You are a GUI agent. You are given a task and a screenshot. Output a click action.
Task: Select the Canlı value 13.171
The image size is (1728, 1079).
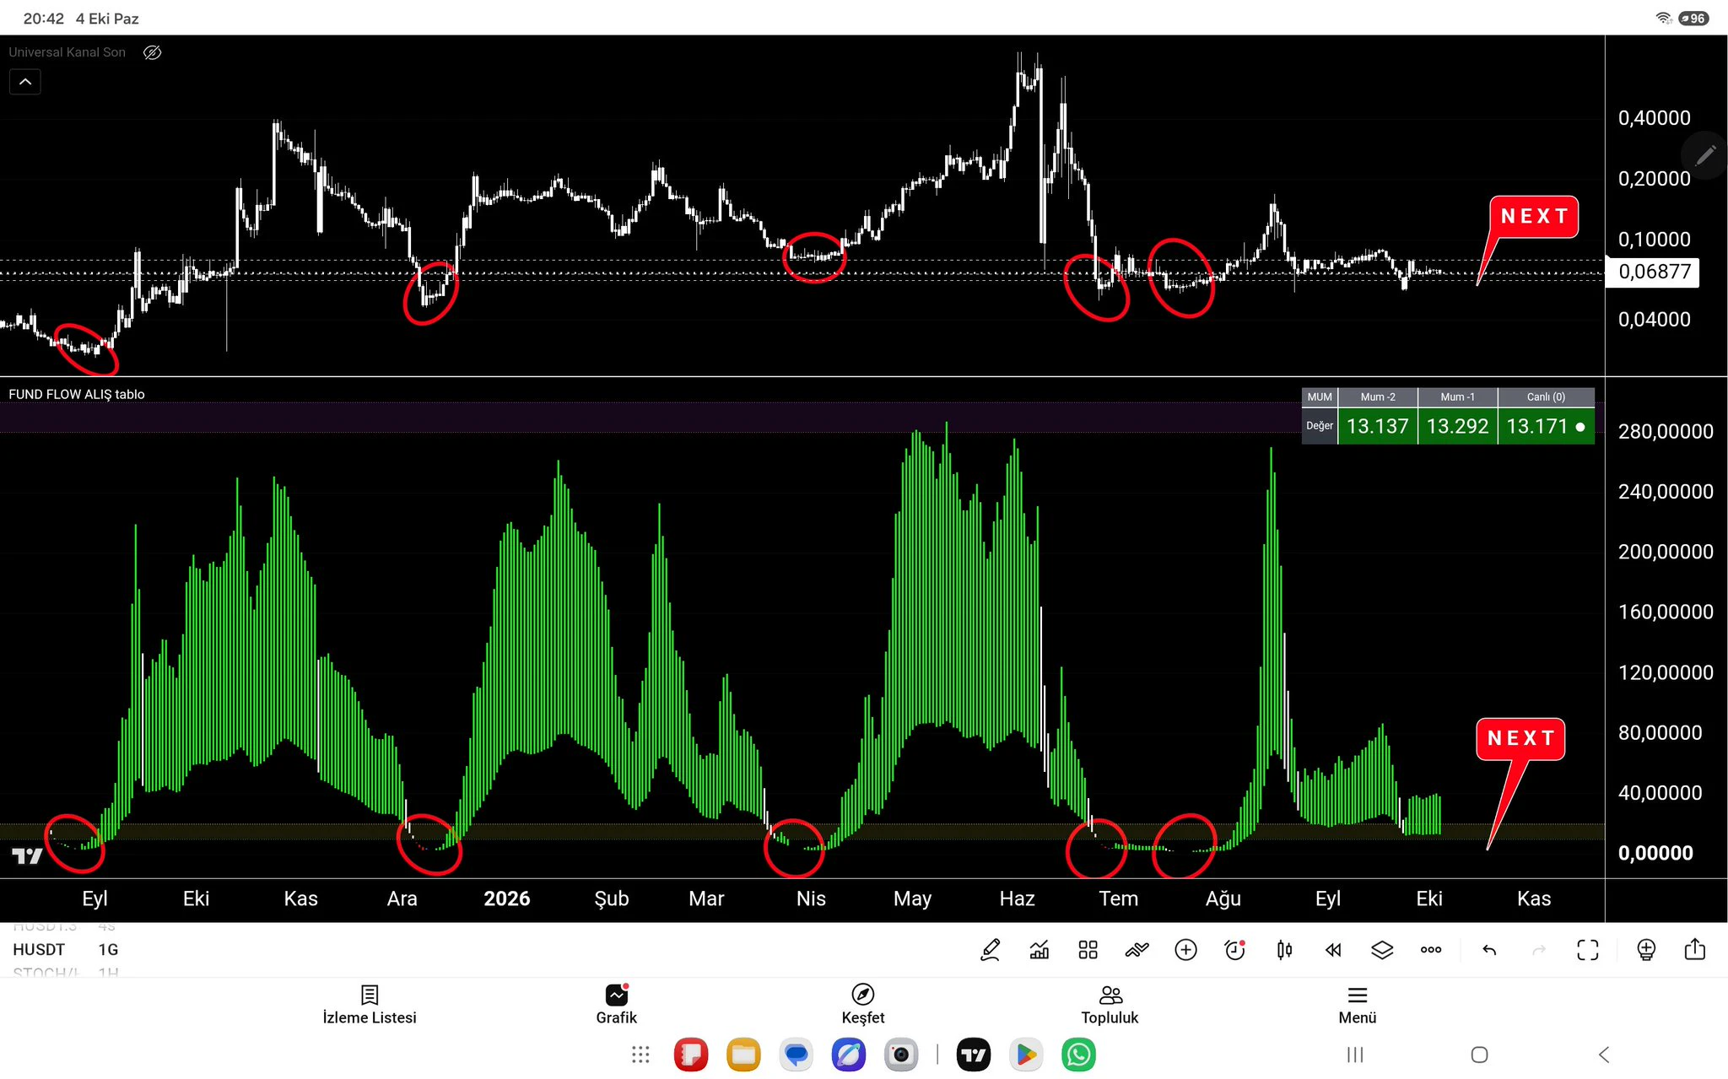[x=1546, y=426]
